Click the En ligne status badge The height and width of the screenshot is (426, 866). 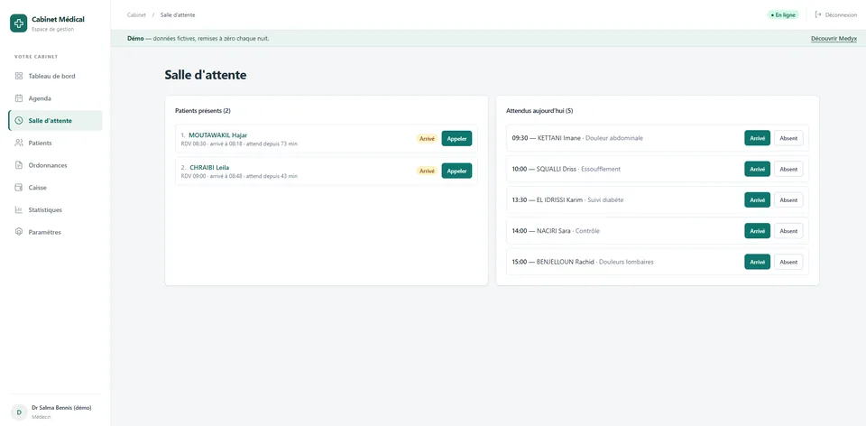click(783, 15)
